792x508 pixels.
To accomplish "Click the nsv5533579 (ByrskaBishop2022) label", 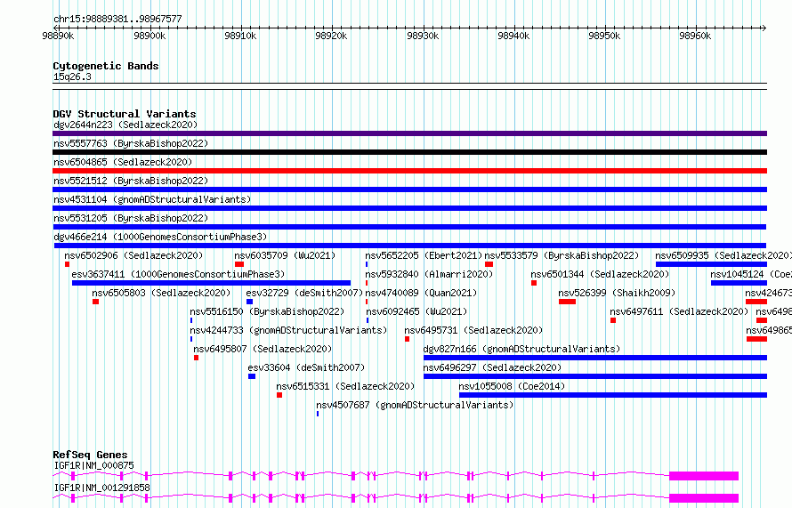I will (x=562, y=255).
